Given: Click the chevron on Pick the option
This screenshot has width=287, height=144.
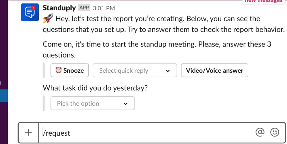Looking at the screenshot, I should click(125, 104).
